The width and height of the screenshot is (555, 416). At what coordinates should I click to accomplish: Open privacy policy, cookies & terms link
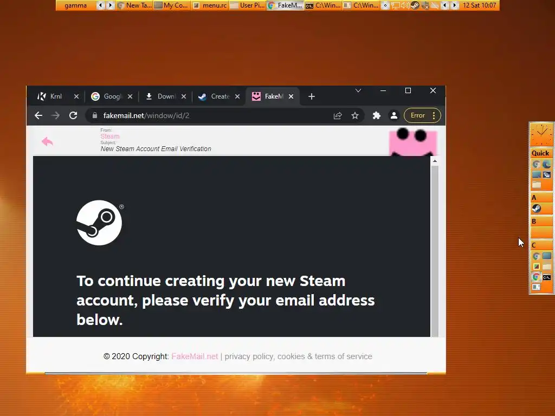point(299,356)
